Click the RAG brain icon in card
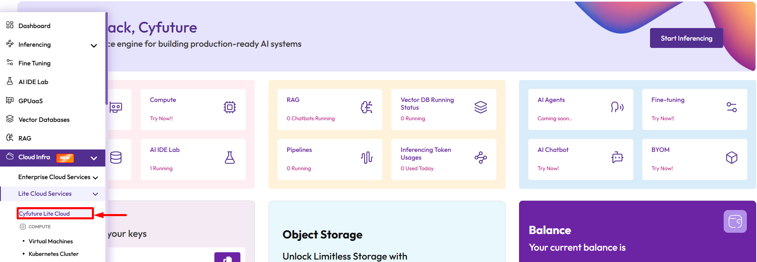The width and height of the screenshot is (757, 262). point(367,107)
